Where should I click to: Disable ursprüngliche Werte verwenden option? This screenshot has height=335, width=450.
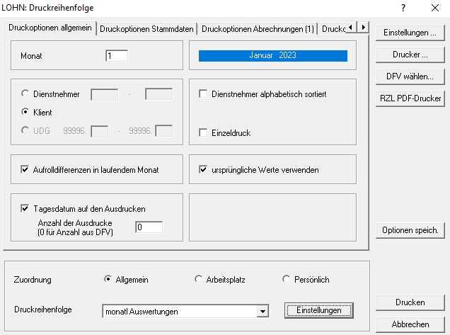click(x=204, y=170)
